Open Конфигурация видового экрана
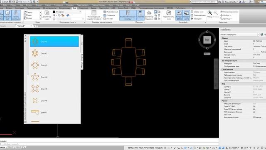The height and width of the screenshot is (150, 266). (94, 15)
